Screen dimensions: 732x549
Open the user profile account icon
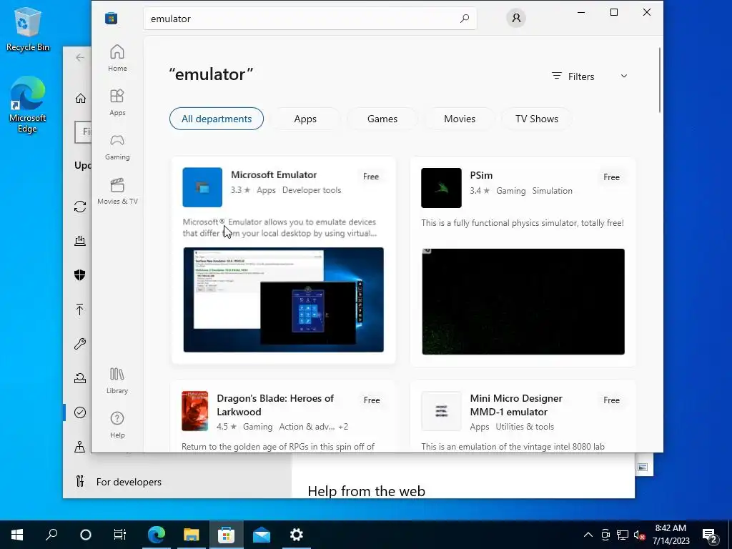(x=516, y=18)
